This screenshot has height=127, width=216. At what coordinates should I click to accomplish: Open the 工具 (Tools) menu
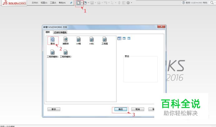pyautogui.click(x=53, y=3)
